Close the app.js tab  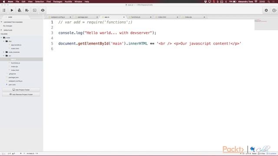[124, 17]
